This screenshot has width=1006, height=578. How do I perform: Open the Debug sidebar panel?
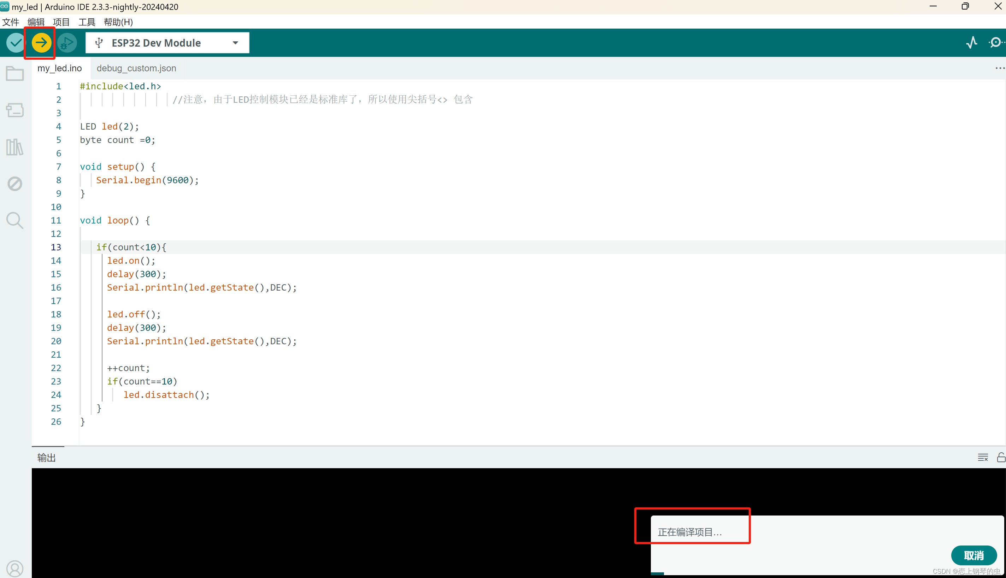coord(15,183)
